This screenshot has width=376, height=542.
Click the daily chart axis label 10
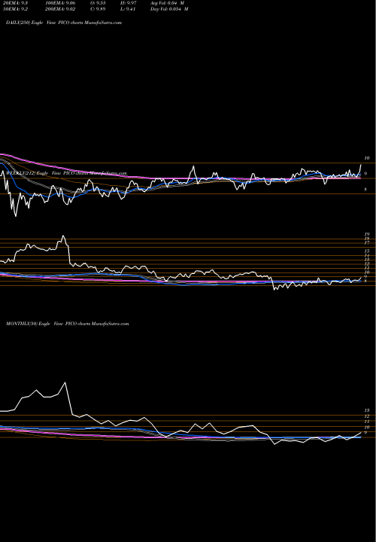coord(367,158)
